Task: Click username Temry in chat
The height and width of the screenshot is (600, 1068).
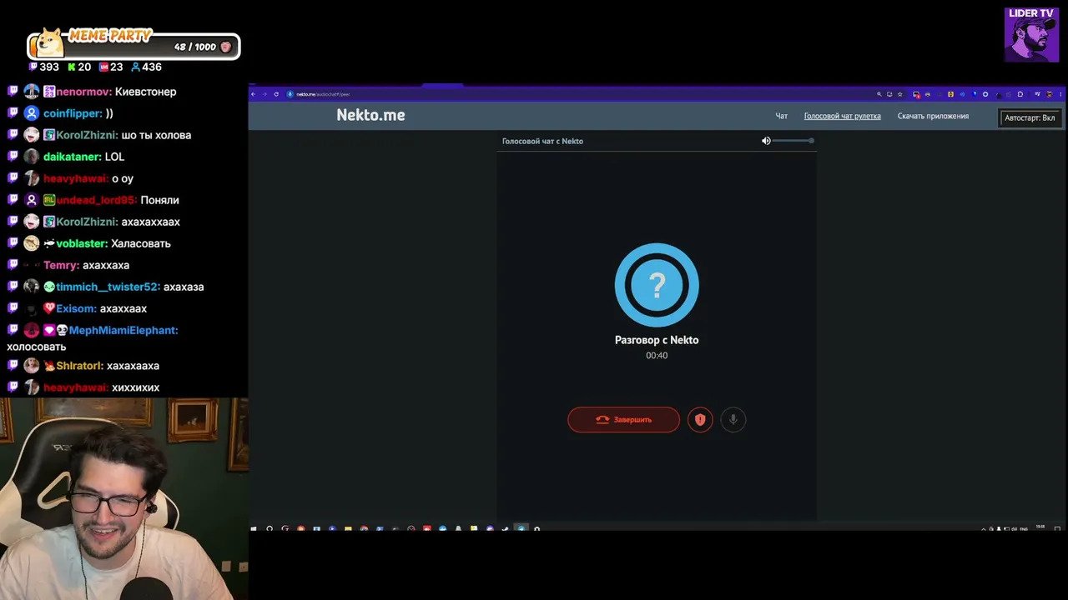Action: point(61,265)
